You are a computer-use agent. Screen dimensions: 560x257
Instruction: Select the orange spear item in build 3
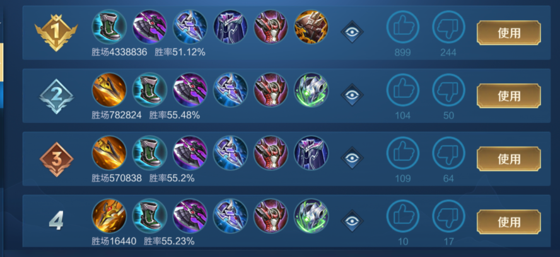pyautogui.click(x=109, y=153)
